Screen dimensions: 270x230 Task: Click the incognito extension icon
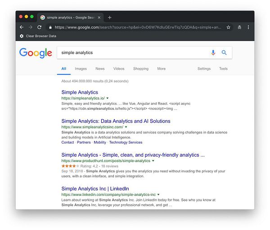(239, 27)
